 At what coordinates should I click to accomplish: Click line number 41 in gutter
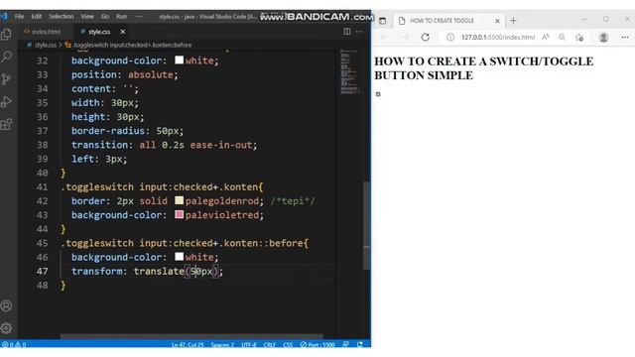click(42, 187)
